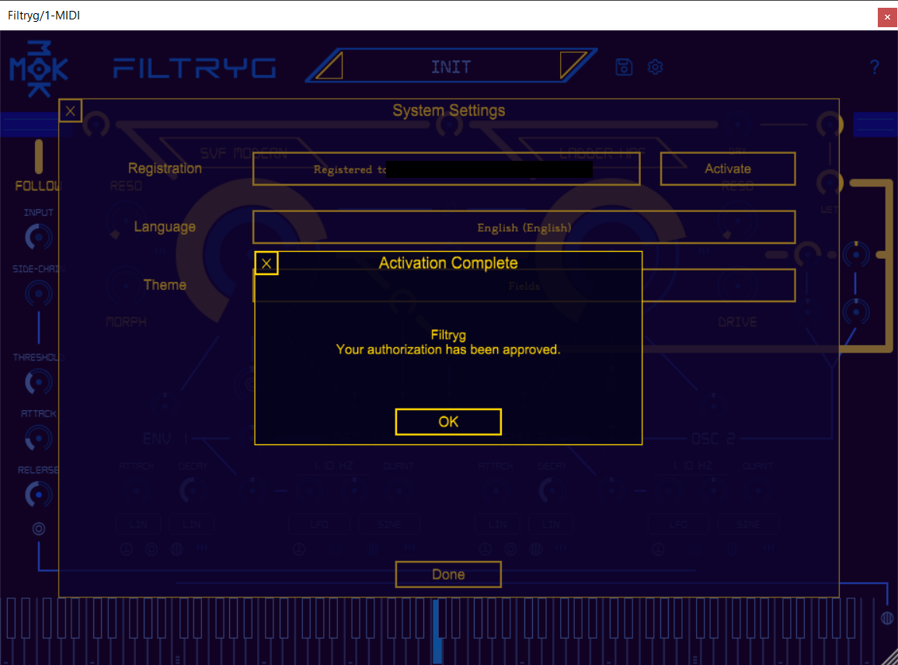Click the Registration label
898x665 pixels.
[165, 169]
